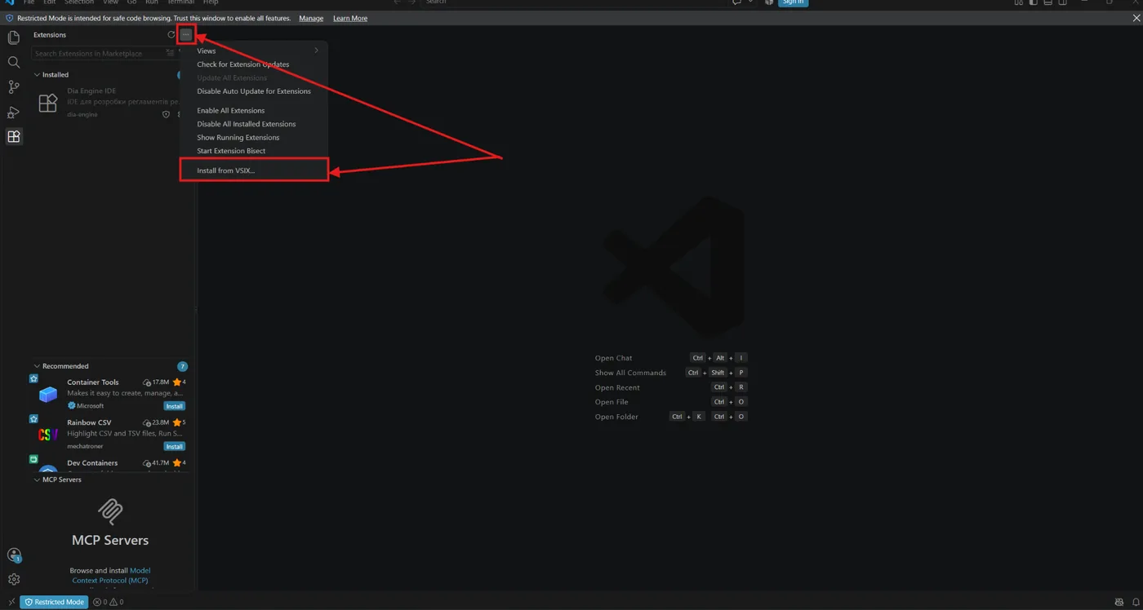Open the Explorer view in activity bar
Viewport: 1143px width, 610px height.
tap(14, 38)
